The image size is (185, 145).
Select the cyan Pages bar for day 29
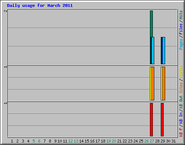click(x=164, y=50)
